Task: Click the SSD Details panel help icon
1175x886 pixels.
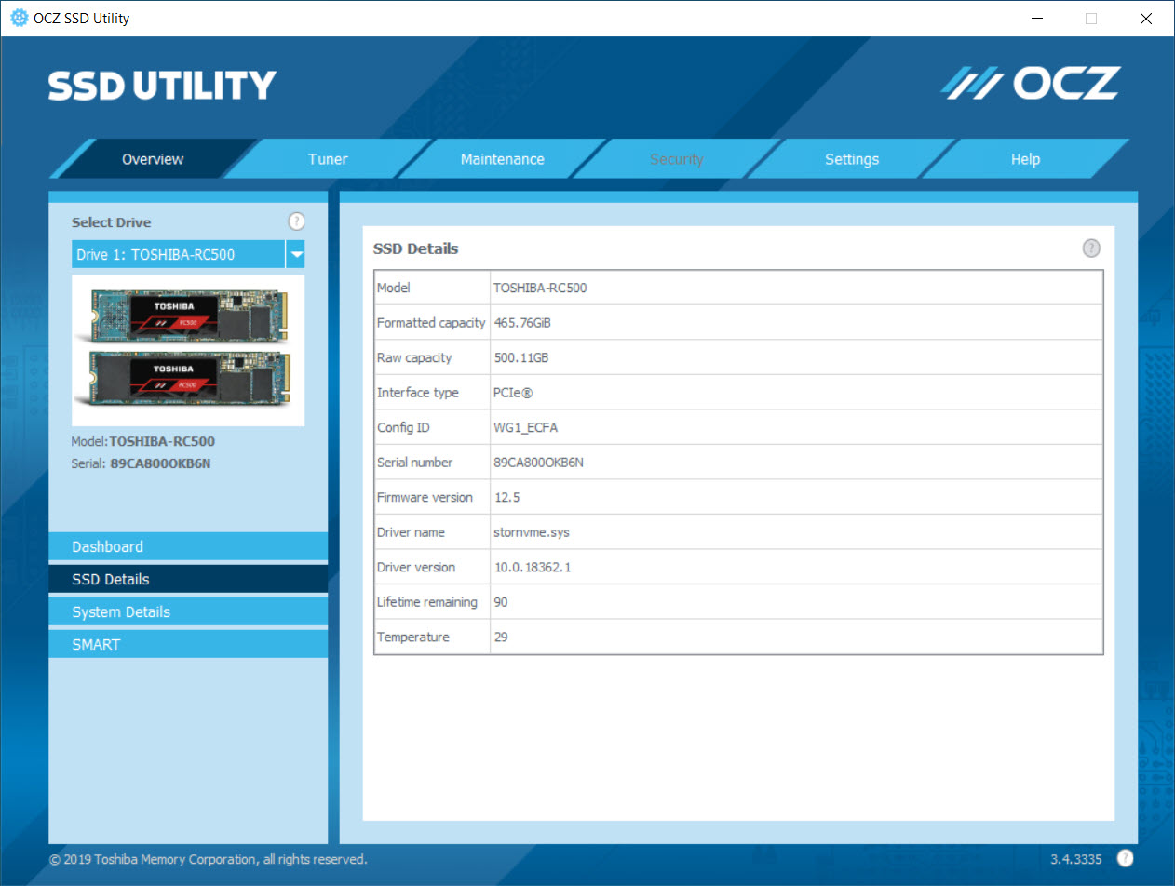Action: (1091, 248)
